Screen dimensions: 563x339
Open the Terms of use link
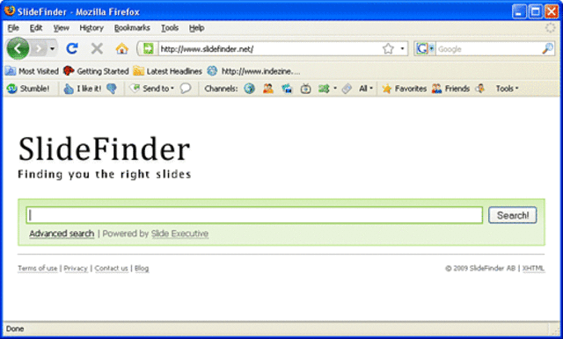pos(38,269)
